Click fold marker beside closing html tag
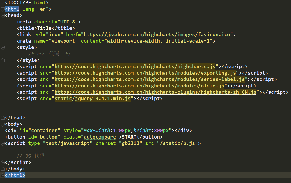The image size is (291, 183). click(3, 175)
